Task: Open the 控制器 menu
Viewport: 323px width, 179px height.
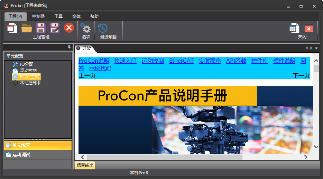Action: coord(38,17)
